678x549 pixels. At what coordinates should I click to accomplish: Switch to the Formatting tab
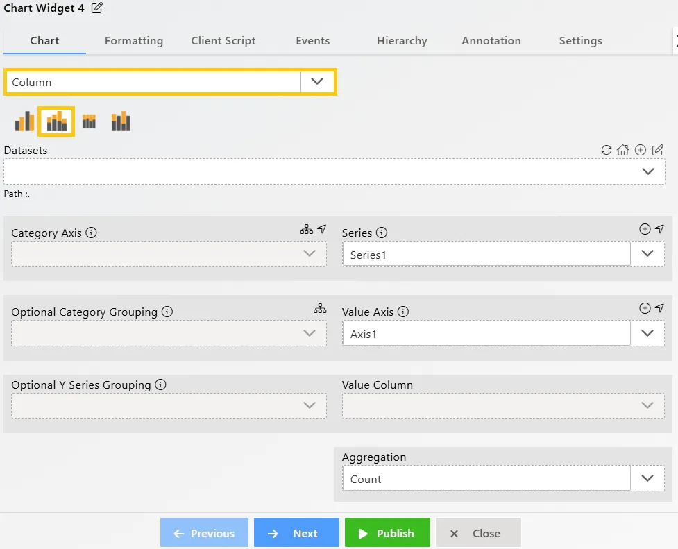[134, 41]
